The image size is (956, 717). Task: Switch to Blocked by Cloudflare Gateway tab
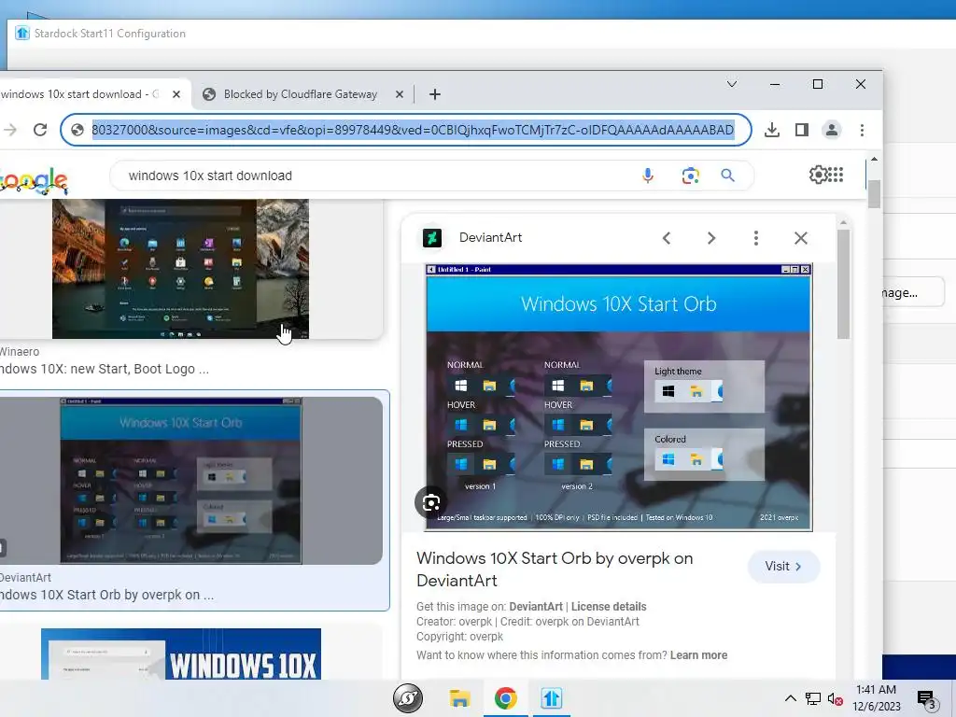pos(301,94)
